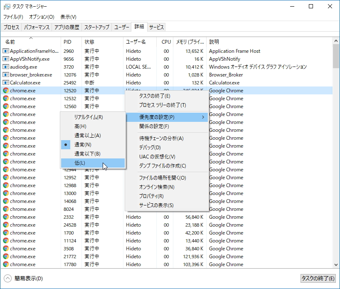Choose ファイルの場所を開く(O)
The image size is (340, 289).
(x=167, y=178)
